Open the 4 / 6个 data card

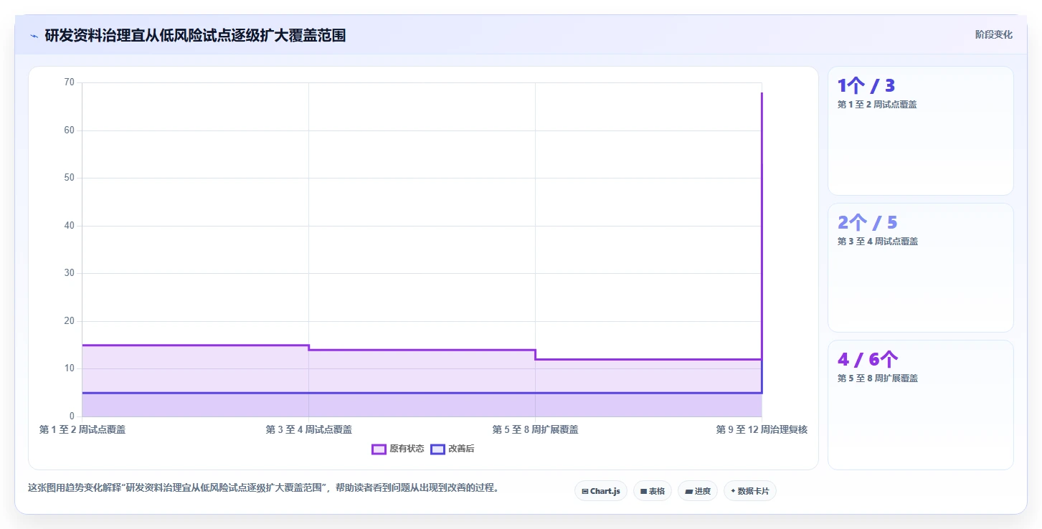[x=920, y=404]
